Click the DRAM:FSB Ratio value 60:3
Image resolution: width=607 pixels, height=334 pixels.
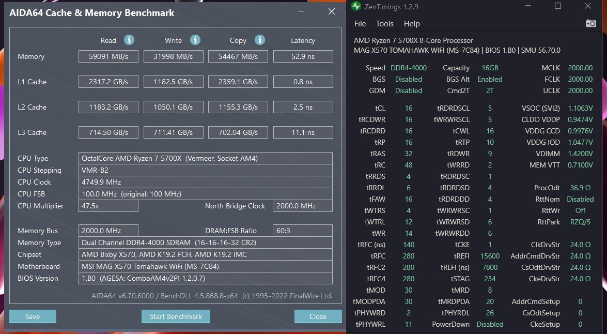pos(303,231)
